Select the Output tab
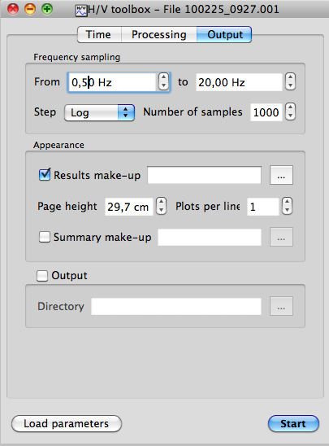The image size is (329, 446). (224, 35)
